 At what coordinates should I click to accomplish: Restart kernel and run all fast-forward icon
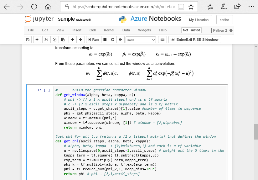point(120,40)
